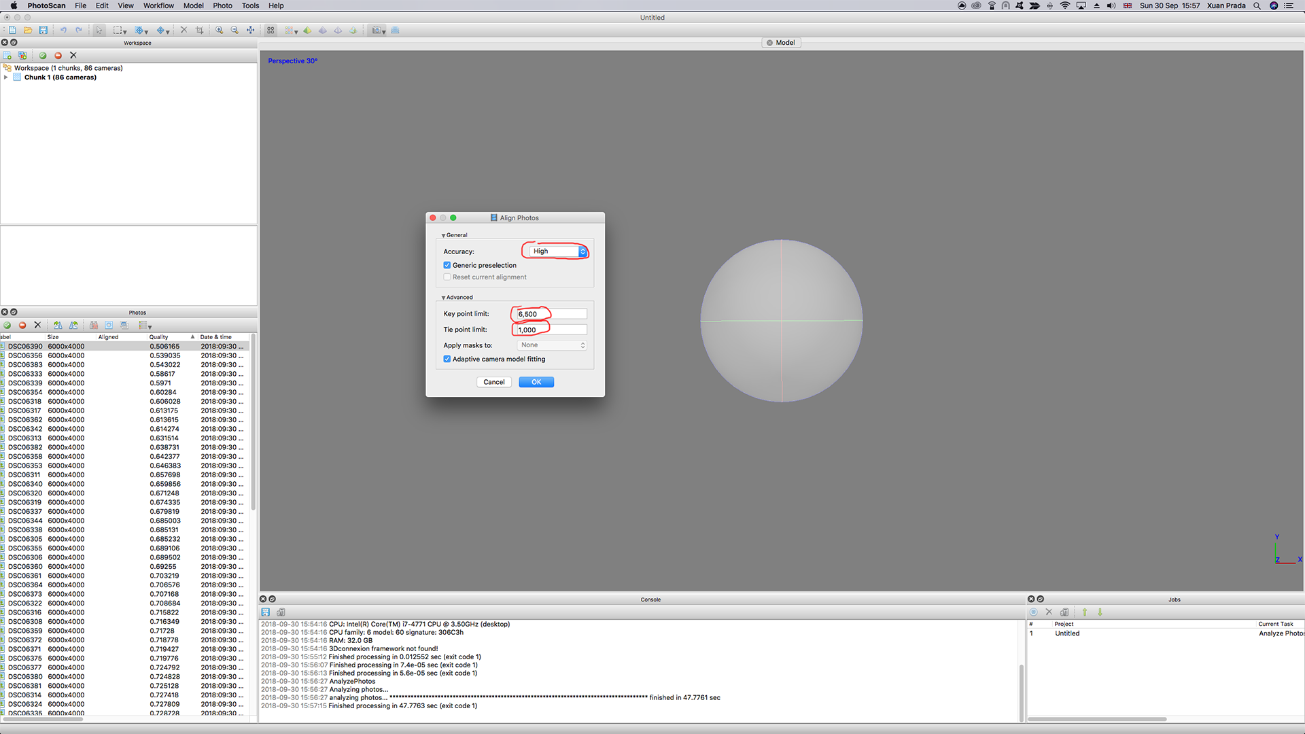Click the Tie point limit field
Screen dimensions: 1305x734
point(551,330)
